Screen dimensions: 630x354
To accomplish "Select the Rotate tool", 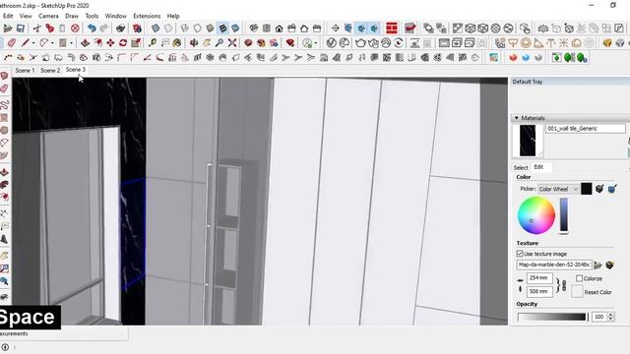I will point(123,42).
